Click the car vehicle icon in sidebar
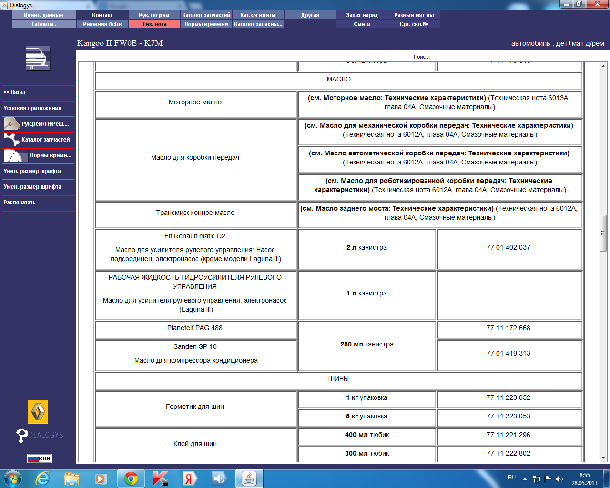The height and width of the screenshot is (488, 610). tap(38, 59)
